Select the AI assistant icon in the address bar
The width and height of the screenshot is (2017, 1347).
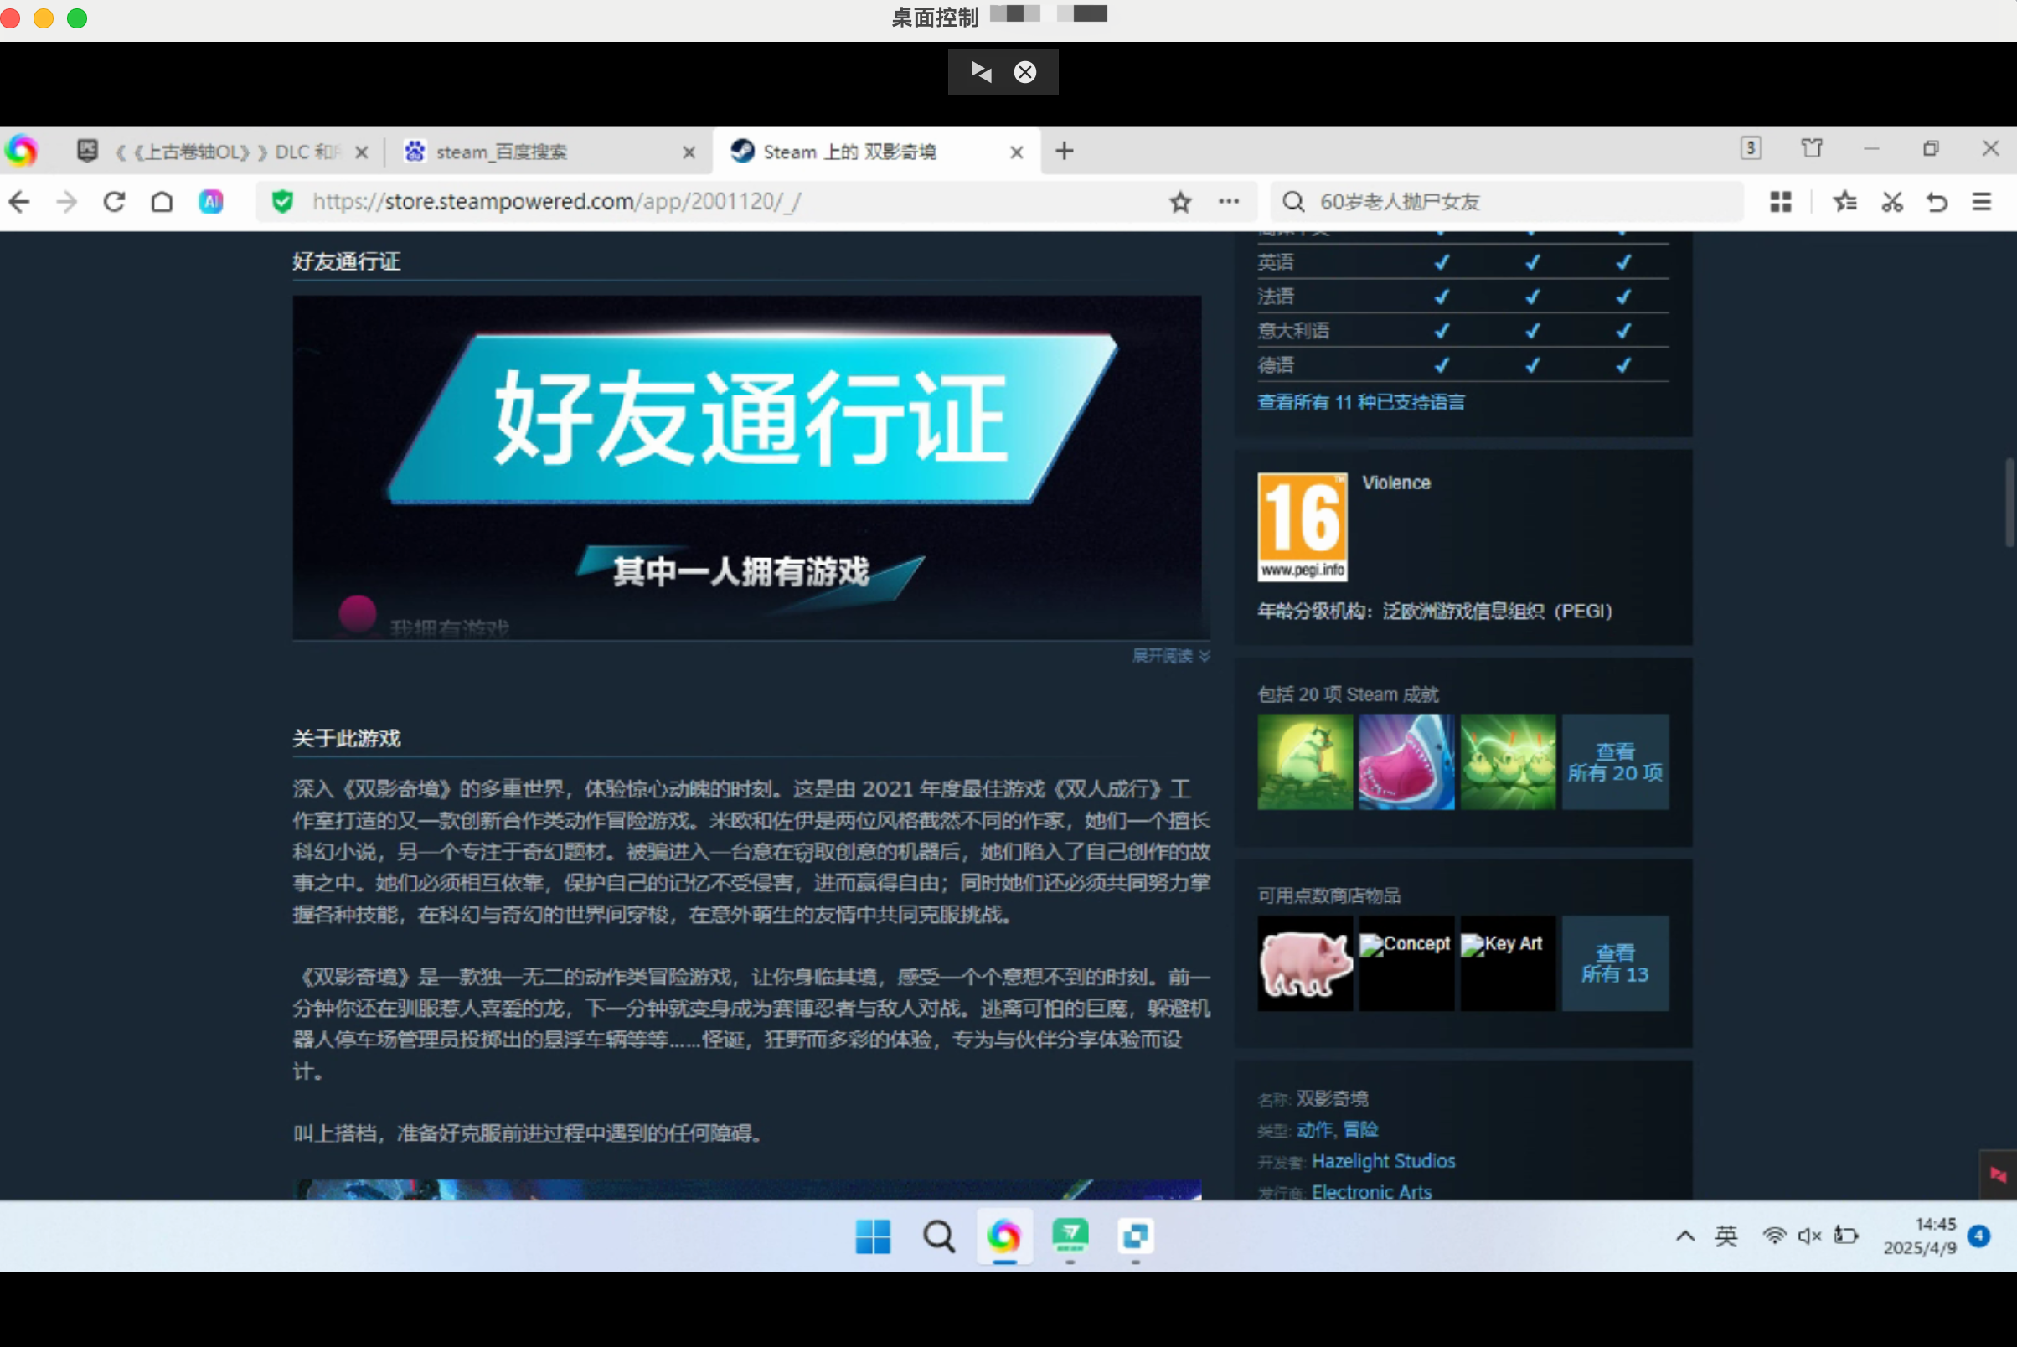(x=211, y=201)
